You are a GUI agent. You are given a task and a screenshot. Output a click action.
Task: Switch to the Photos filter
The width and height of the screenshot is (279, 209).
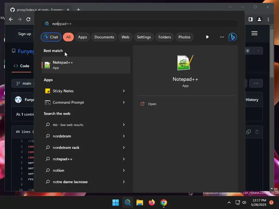pyautogui.click(x=184, y=37)
